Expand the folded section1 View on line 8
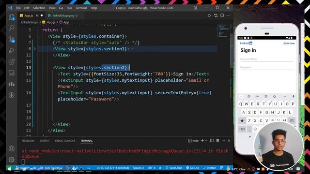Viewport: 310px width, 174px height. (x=35, y=49)
